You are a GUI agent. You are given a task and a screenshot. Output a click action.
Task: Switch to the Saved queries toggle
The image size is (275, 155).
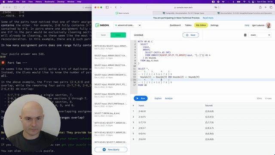click(103, 35)
